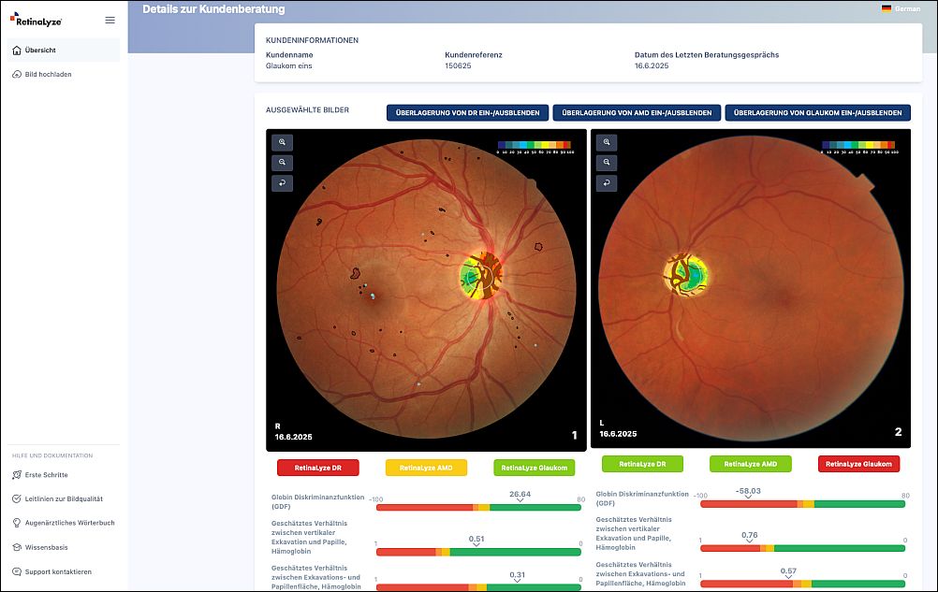Toggle the Glaukom overlay on/off
This screenshot has width=938, height=592.
(x=817, y=112)
